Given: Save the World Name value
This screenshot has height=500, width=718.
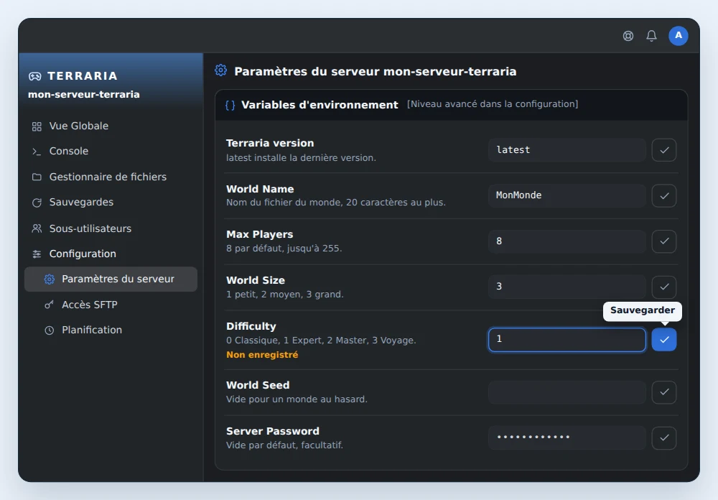Looking at the screenshot, I should click(664, 195).
